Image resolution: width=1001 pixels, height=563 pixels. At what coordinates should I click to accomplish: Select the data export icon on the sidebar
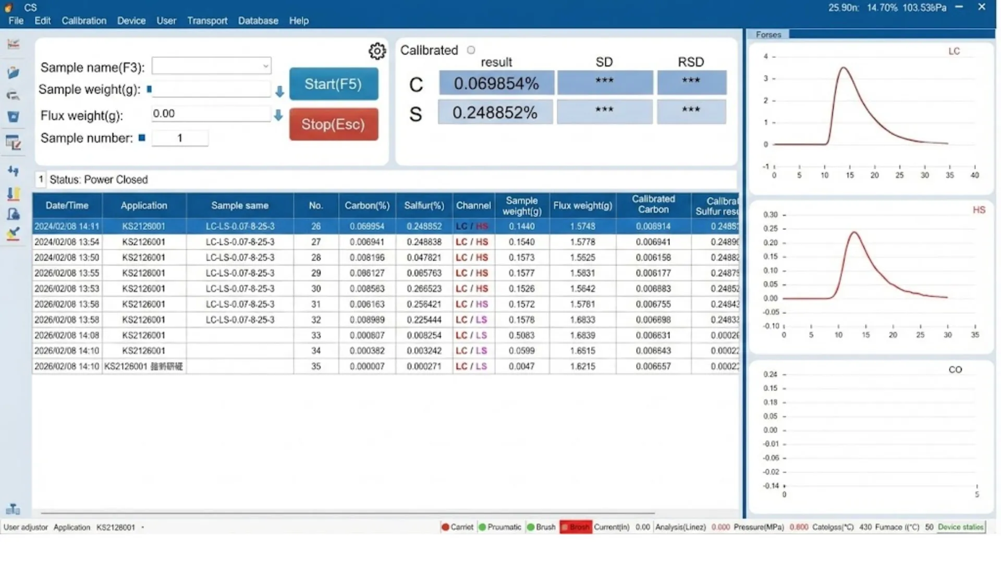pyautogui.click(x=14, y=193)
